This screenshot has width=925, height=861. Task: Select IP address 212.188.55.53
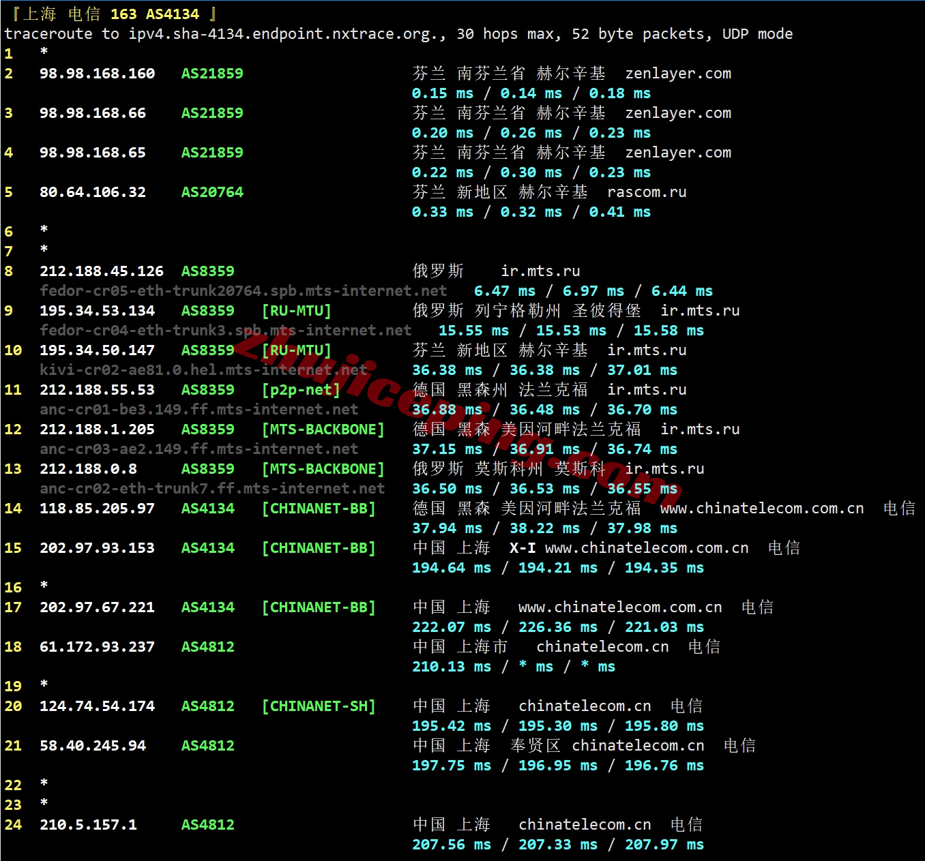pyautogui.click(x=98, y=390)
